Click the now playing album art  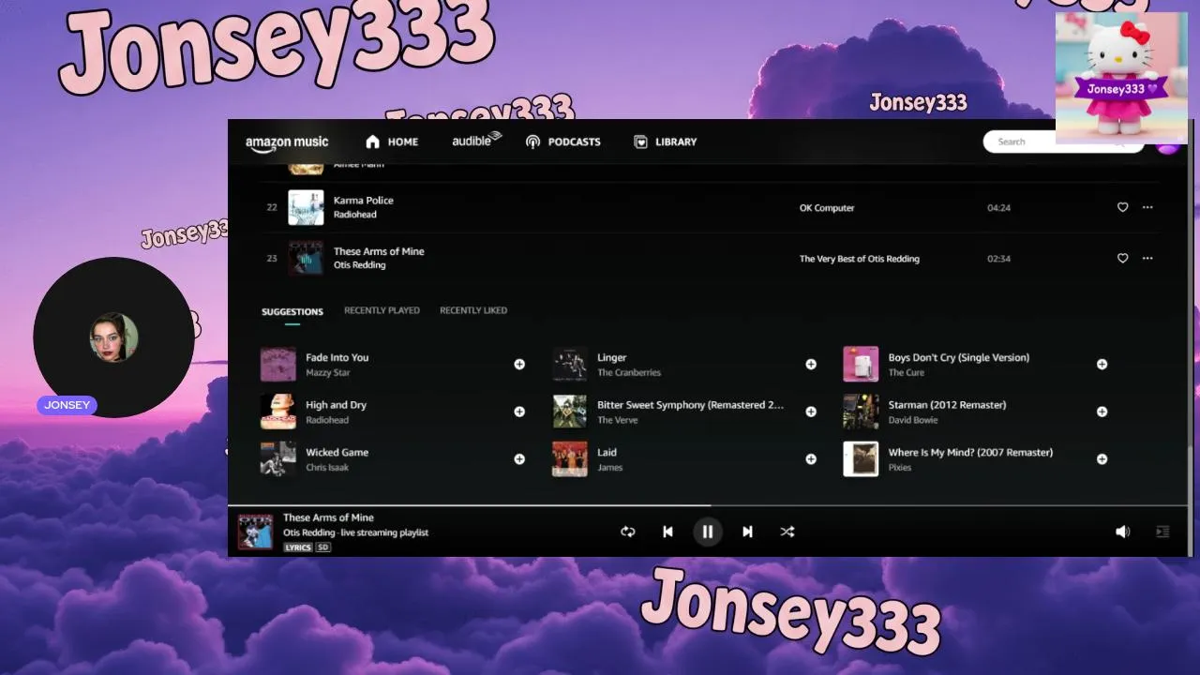[x=255, y=532]
